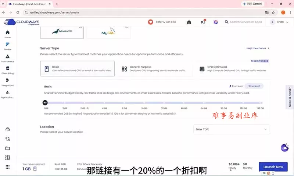The height and width of the screenshot is (176, 294).
Task: Click the $11 monthly price
Action: tap(245, 164)
